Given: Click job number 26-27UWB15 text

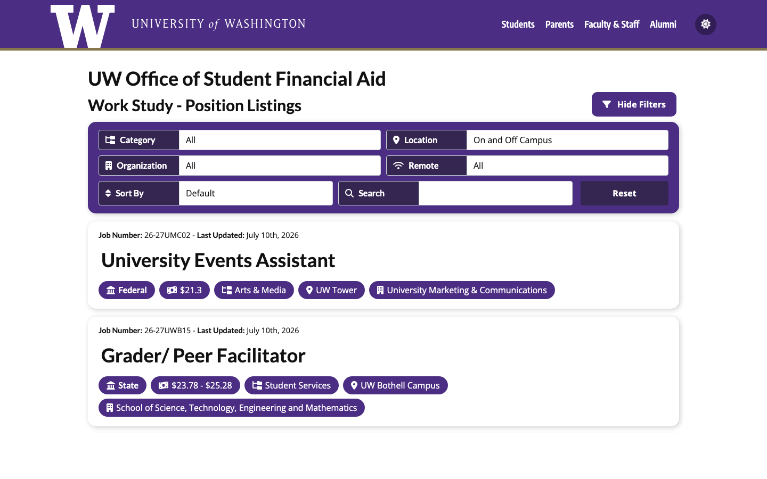Looking at the screenshot, I should click(167, 331).
